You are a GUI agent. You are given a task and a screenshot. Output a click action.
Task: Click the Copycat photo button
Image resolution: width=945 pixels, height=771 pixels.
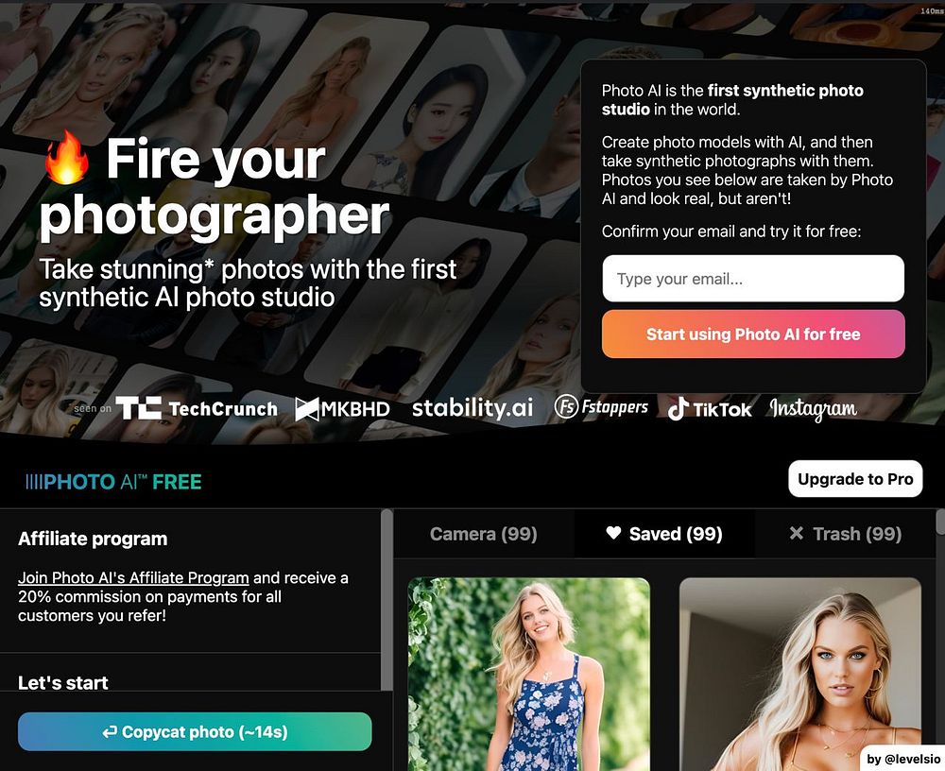tap(195, 732)
